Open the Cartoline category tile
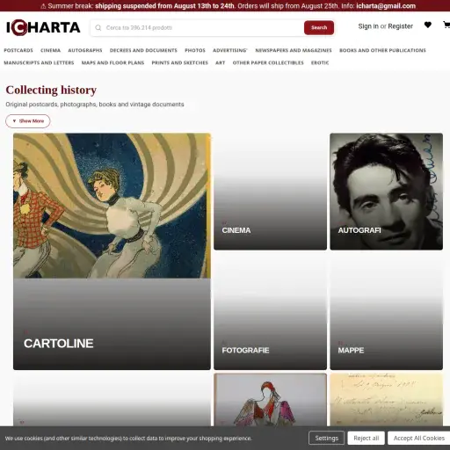Image resolution: width=450 pixels, height=450 pixels. pos(112,251)
